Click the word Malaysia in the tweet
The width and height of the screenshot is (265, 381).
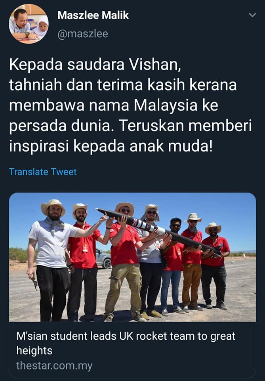(165, 106)
